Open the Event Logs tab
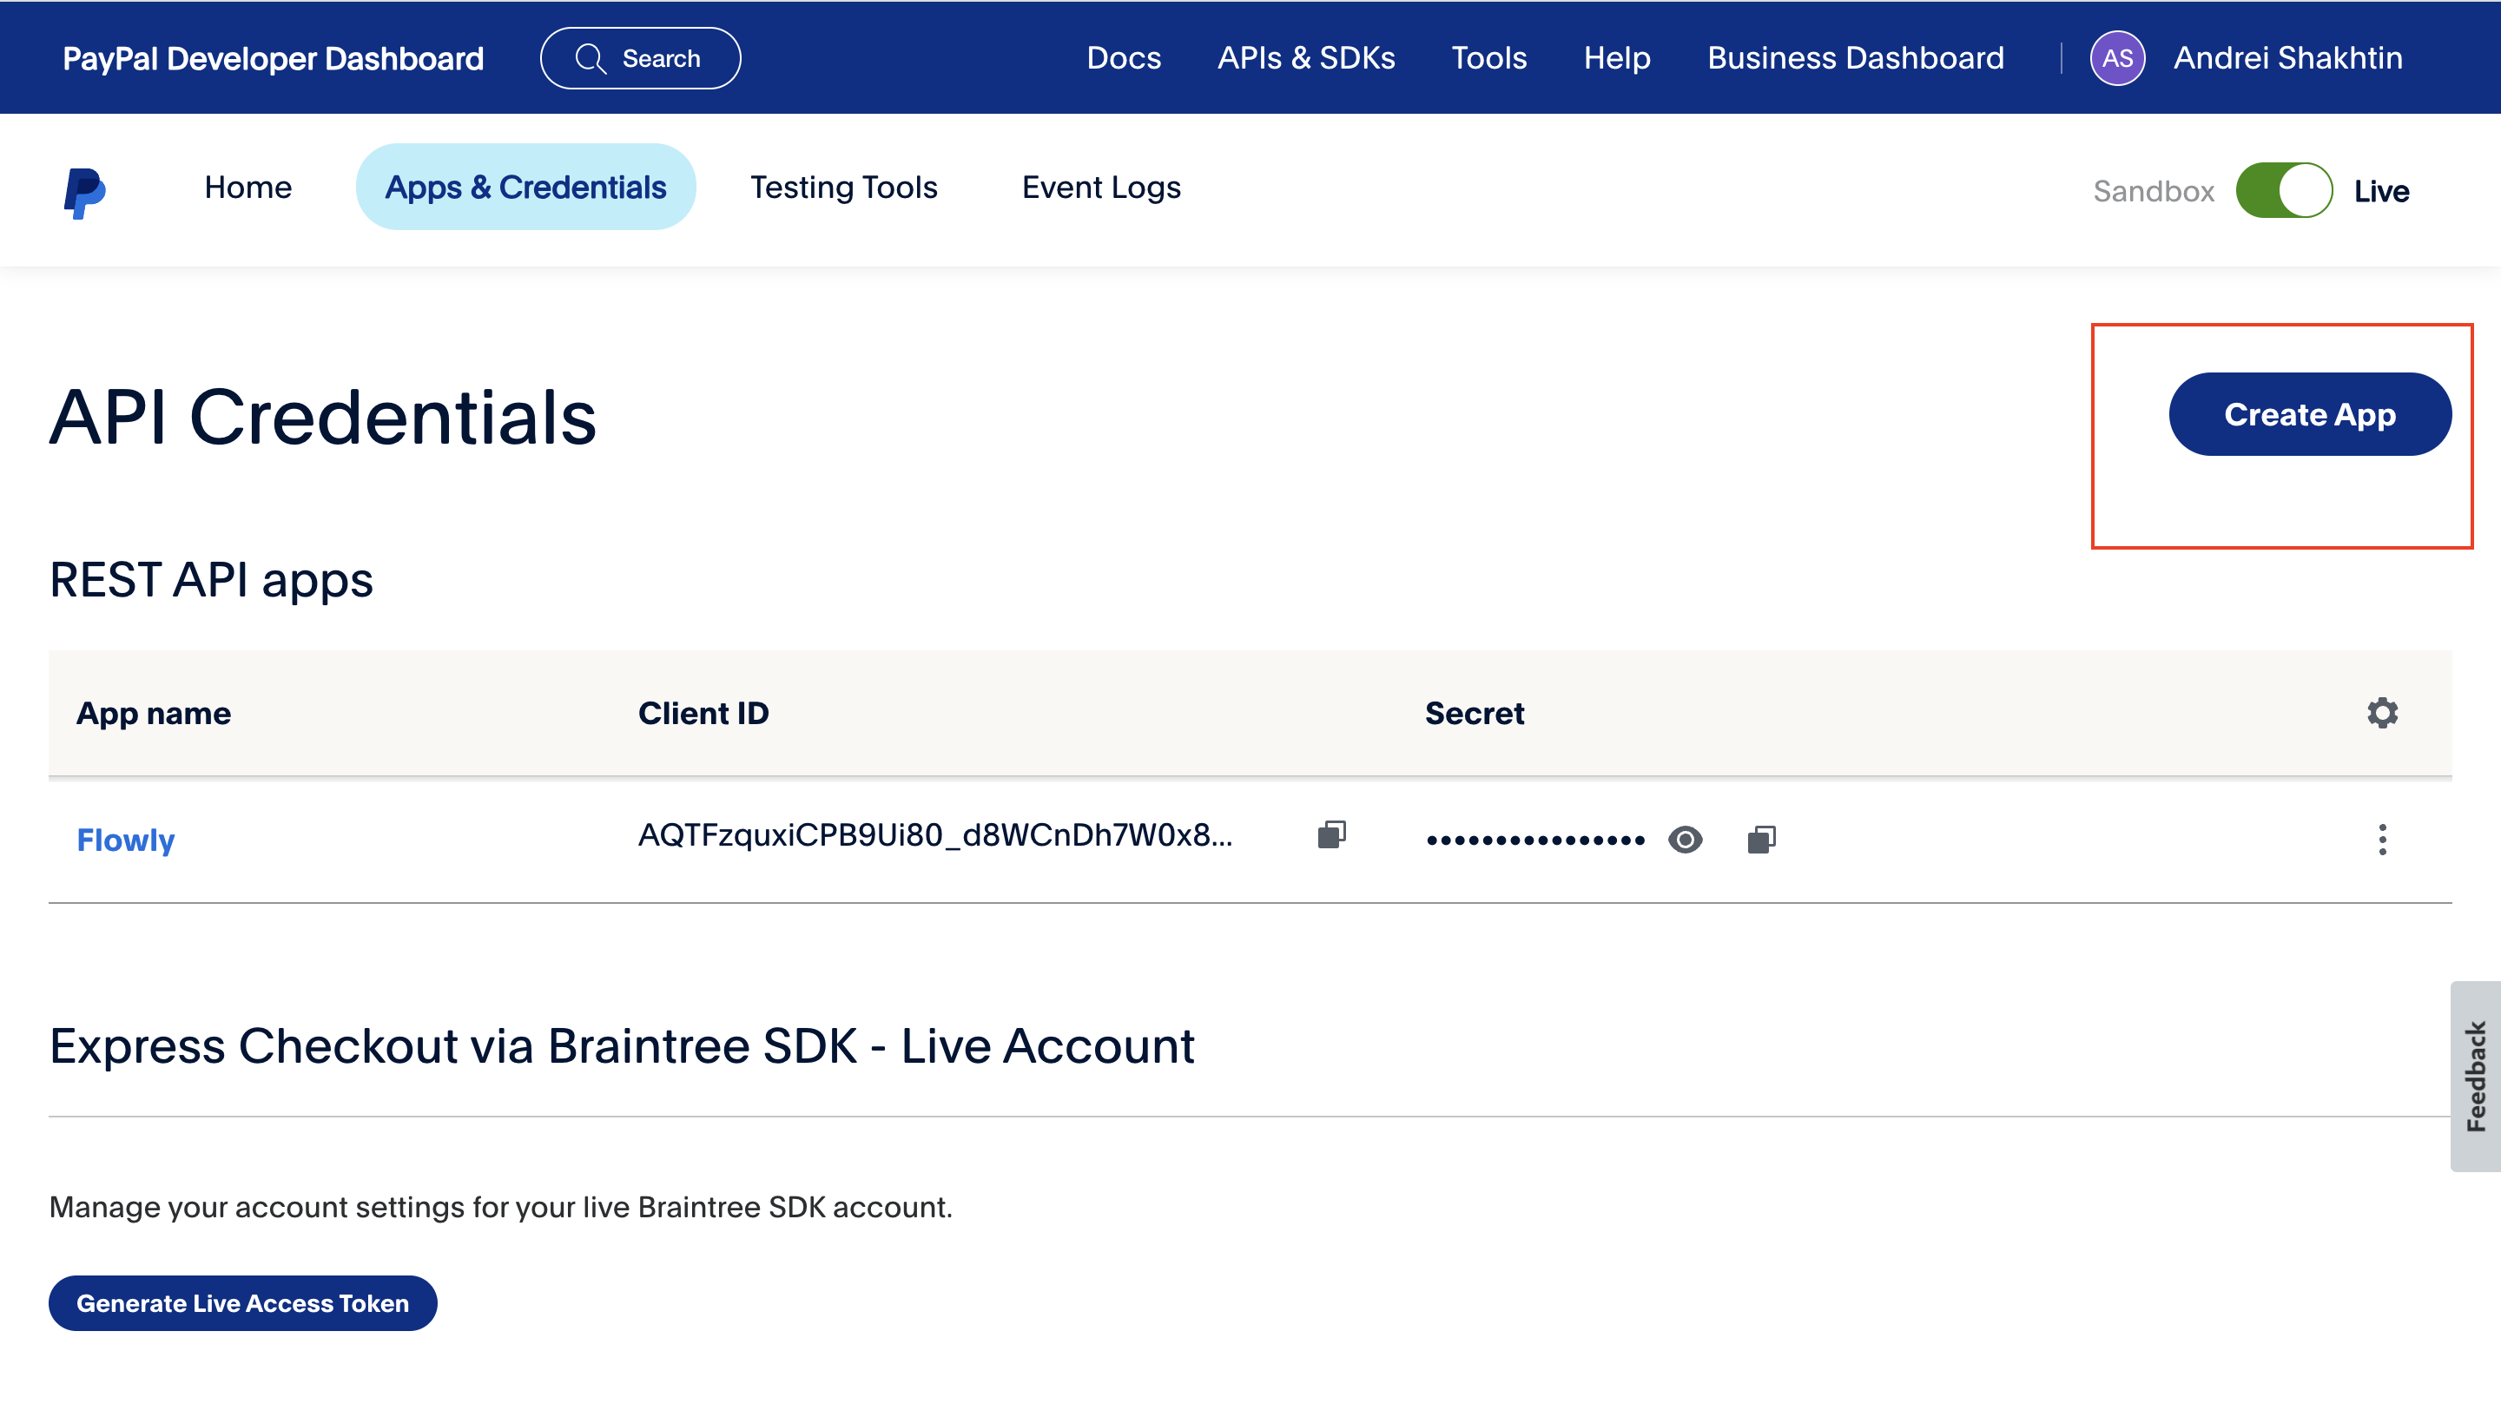 click(1100, 187)
